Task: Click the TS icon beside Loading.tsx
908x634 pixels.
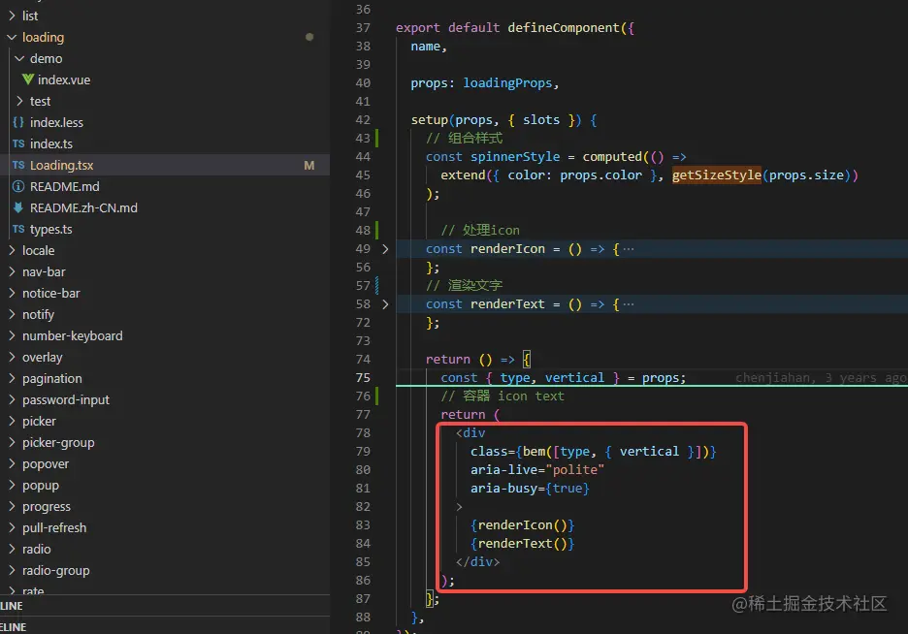Action: coord(18,165)
